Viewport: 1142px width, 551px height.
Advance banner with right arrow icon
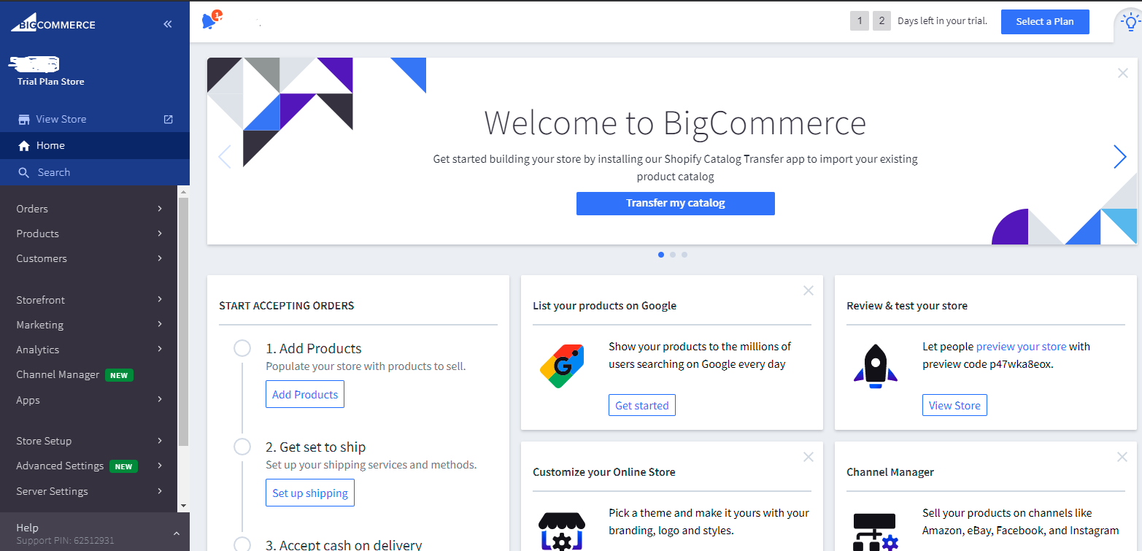(x=1119, y=156)
